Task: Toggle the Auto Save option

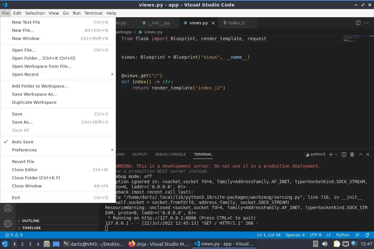Action: [x=58, y=142]
